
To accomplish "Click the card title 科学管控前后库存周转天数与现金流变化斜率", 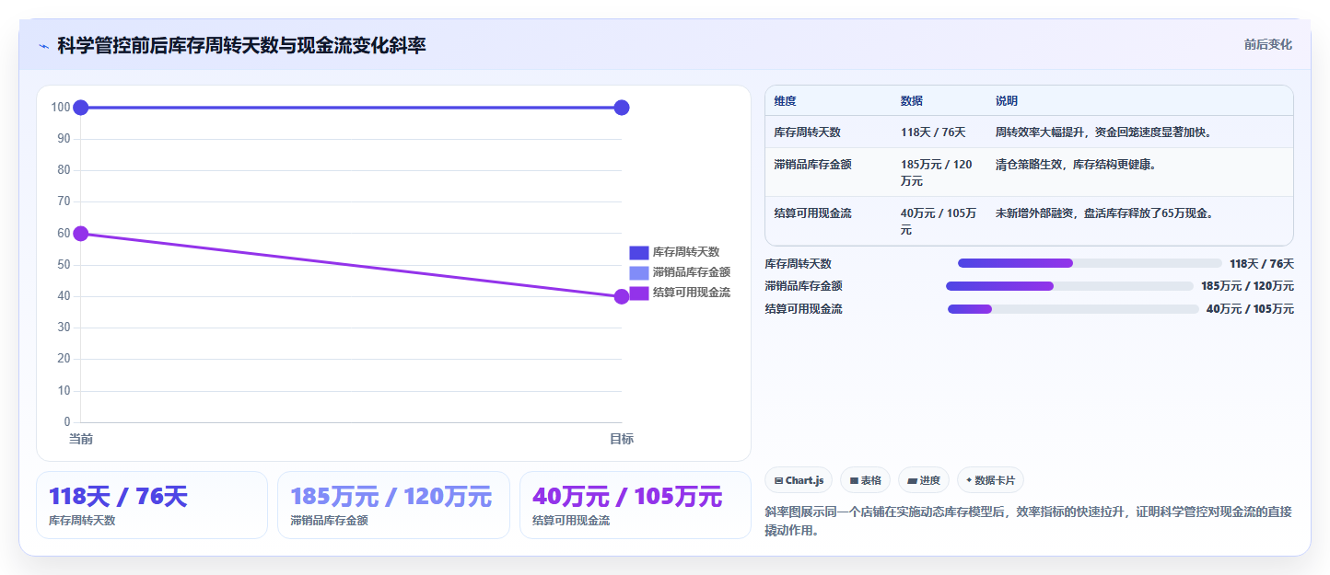I will (x=241, y=46).
